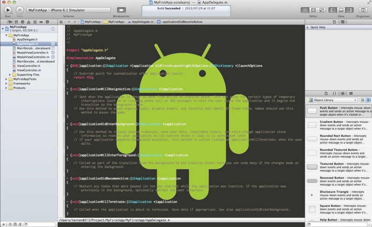Open ViewController.h file
This screenshot has height=227, width=372.
pyautogui.click(x=28, y=66)
